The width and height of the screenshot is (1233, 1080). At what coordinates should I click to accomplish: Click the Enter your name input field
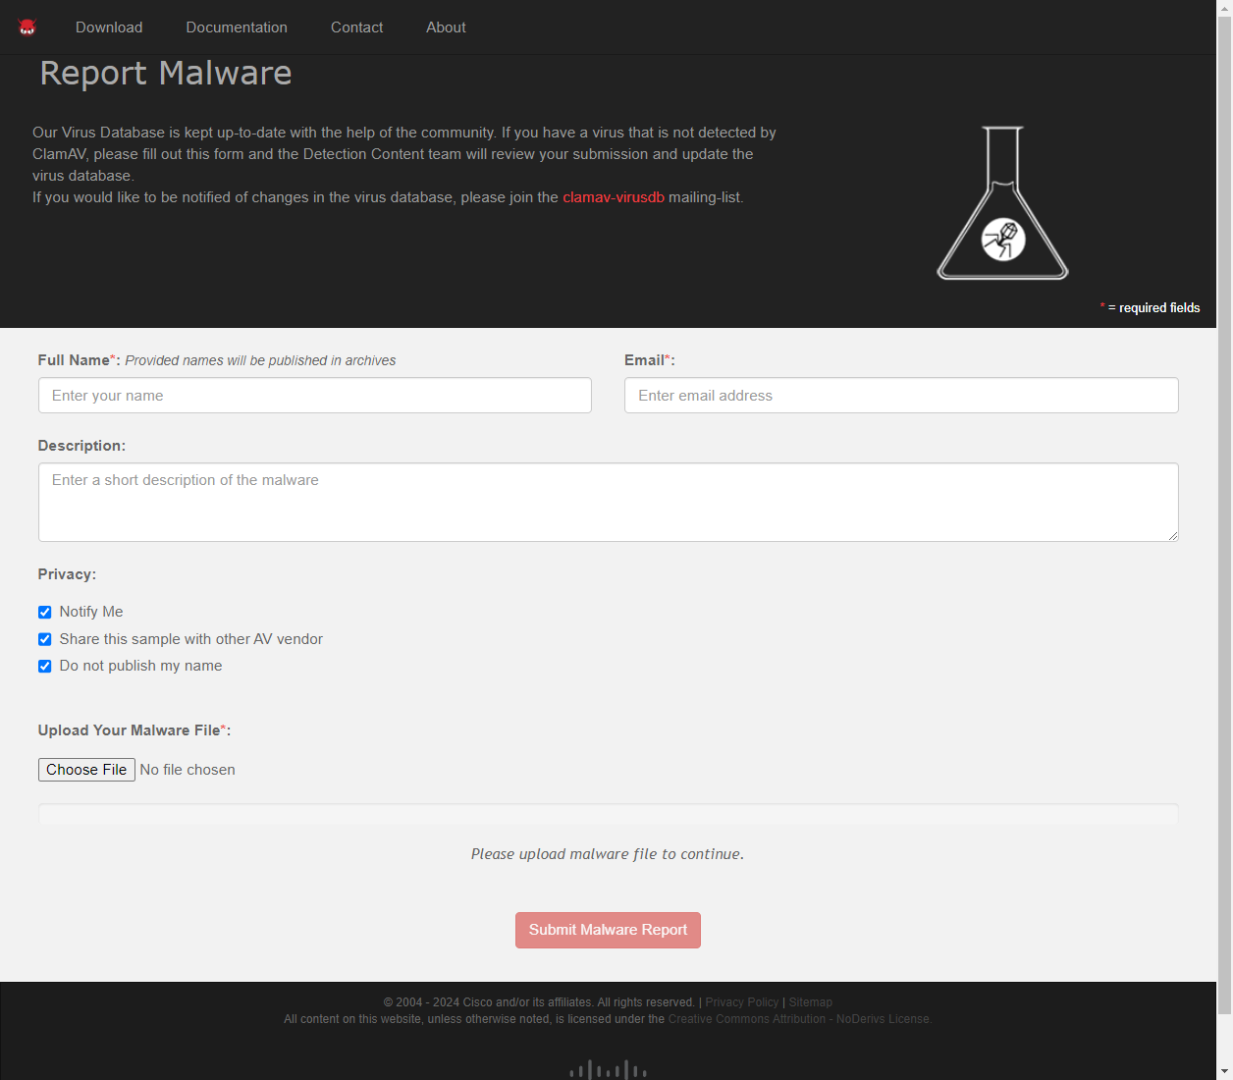[x=314, y=395]
